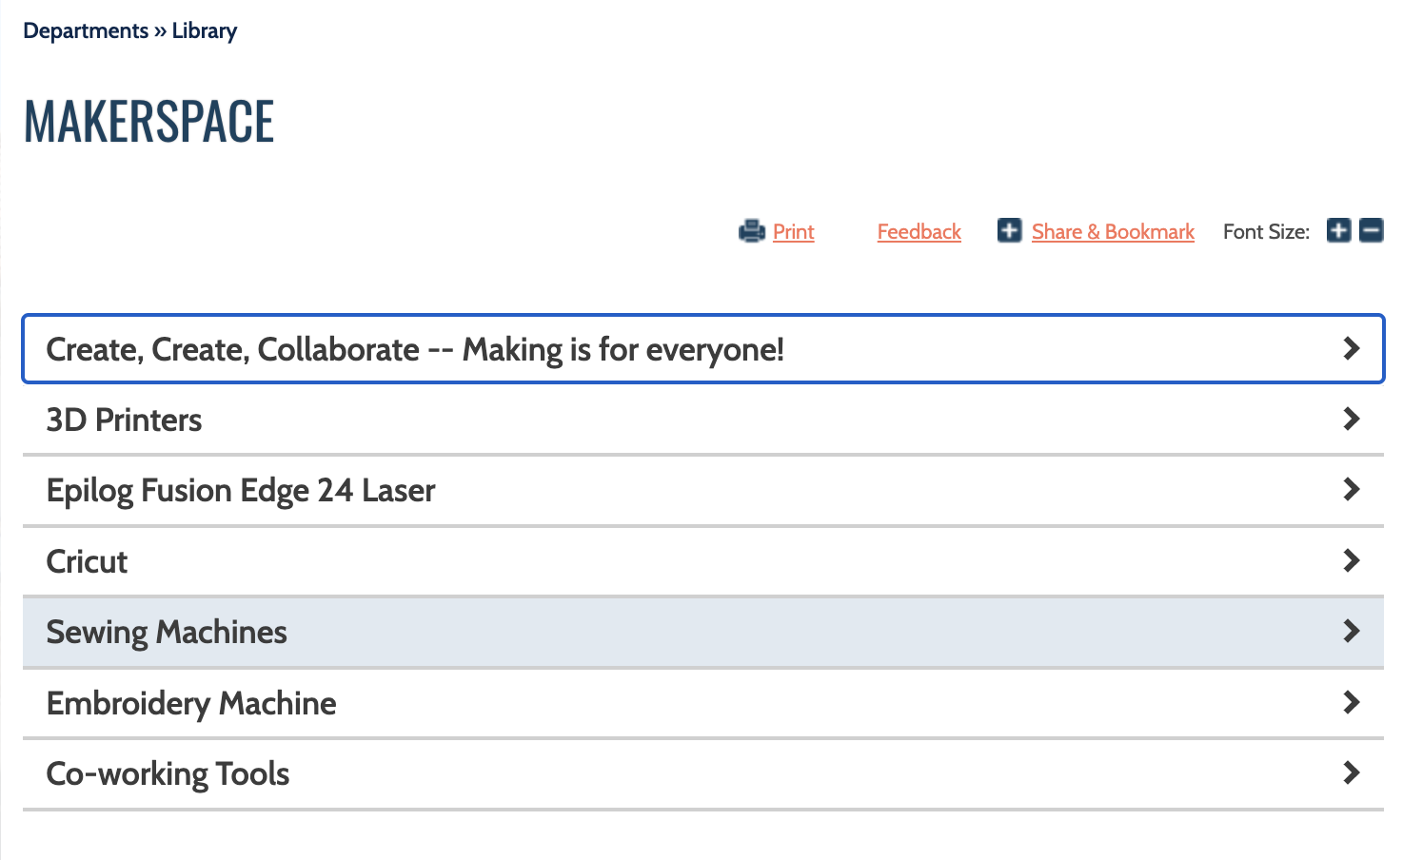Click chevron arrow on Cricut row
The width and height of the screenshot is (1403, 860).
[x=1351, y=560]
